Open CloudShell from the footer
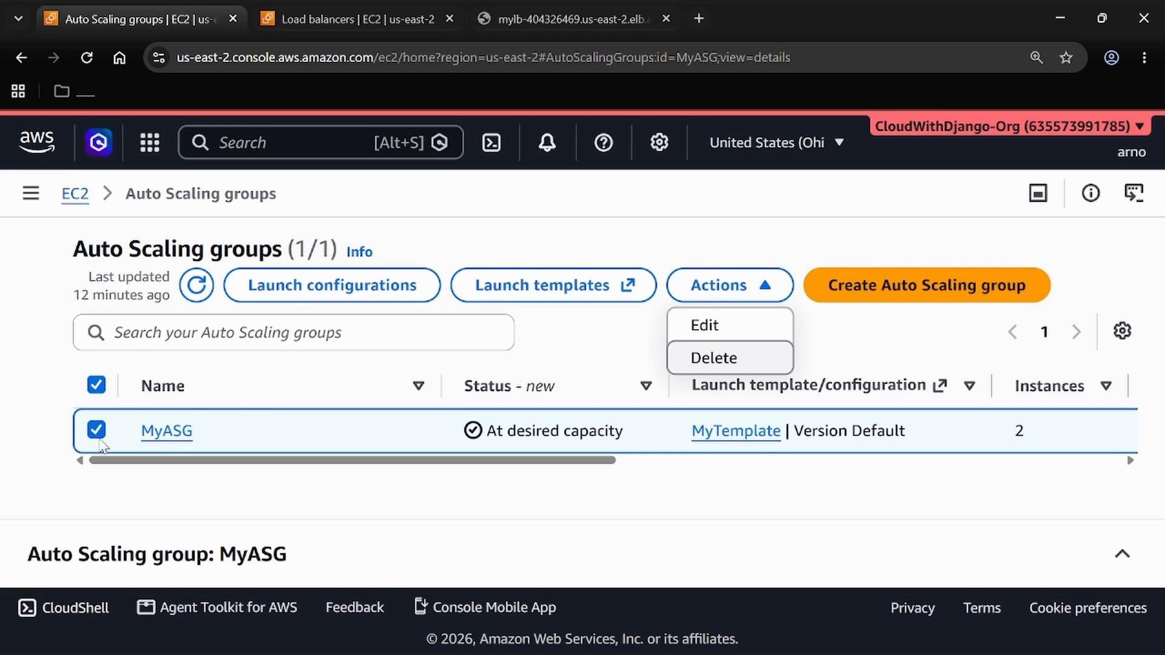Viewport: 1165px width, 655px height. point(64,608)
